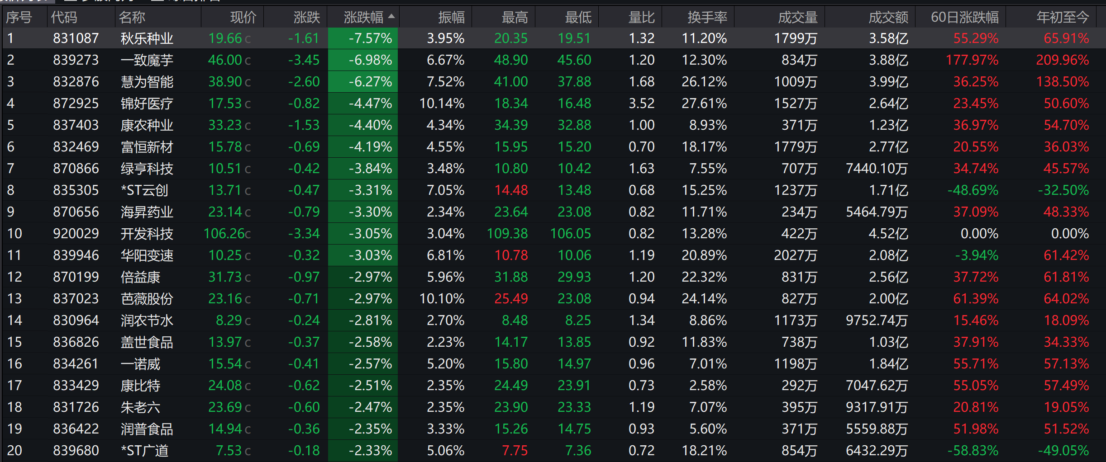Select stock code 836826 盖世食品

coord(553,342)
